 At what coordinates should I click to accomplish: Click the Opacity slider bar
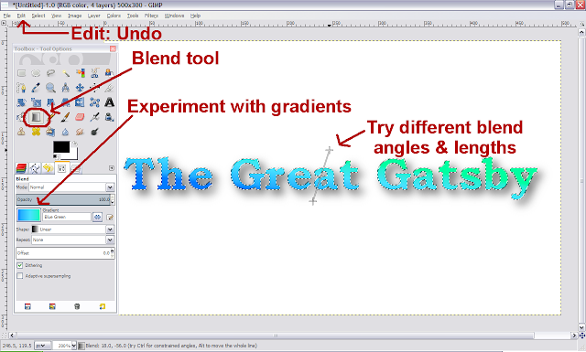pos(63,199)
